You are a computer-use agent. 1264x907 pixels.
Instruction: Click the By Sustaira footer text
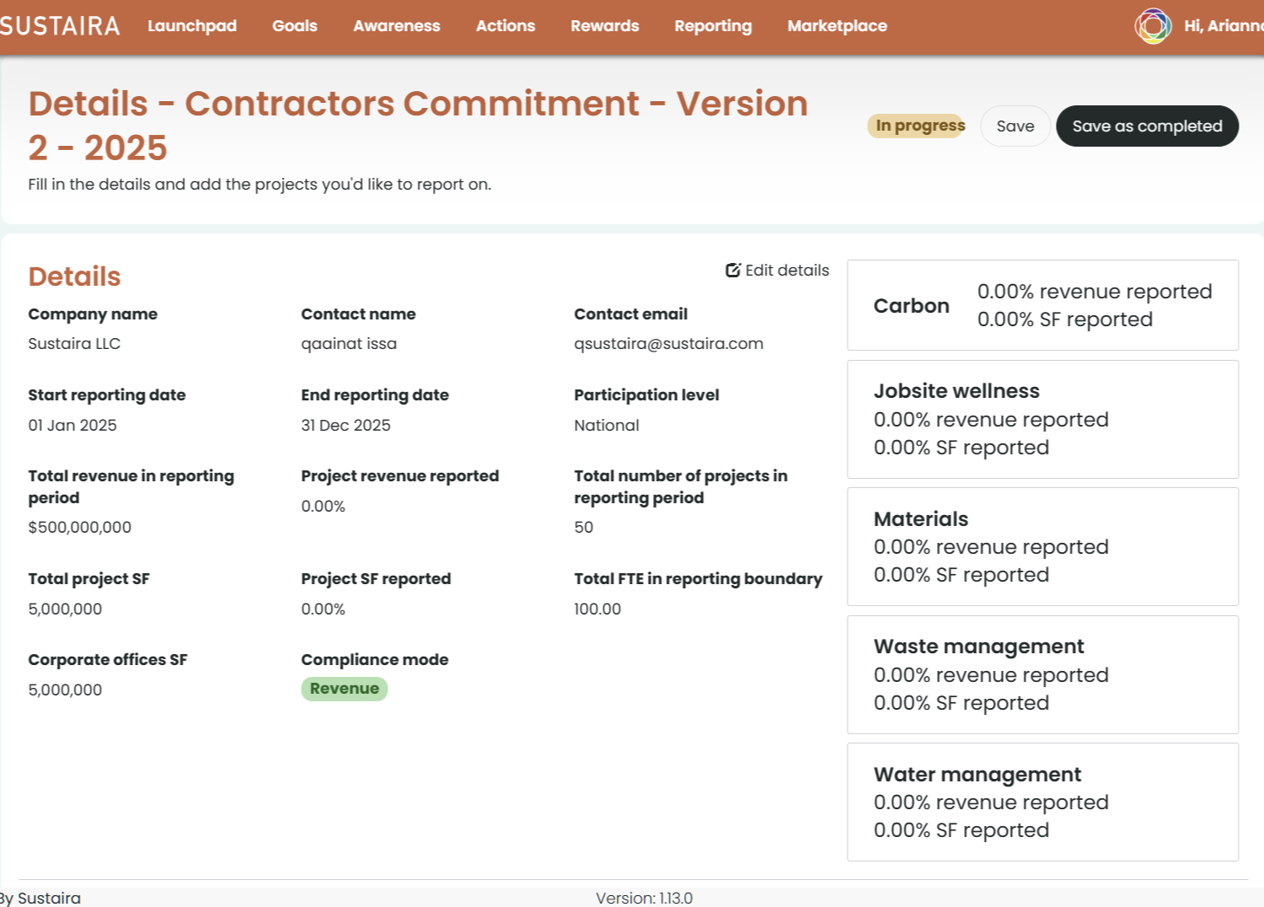click(x=40, y=898)
